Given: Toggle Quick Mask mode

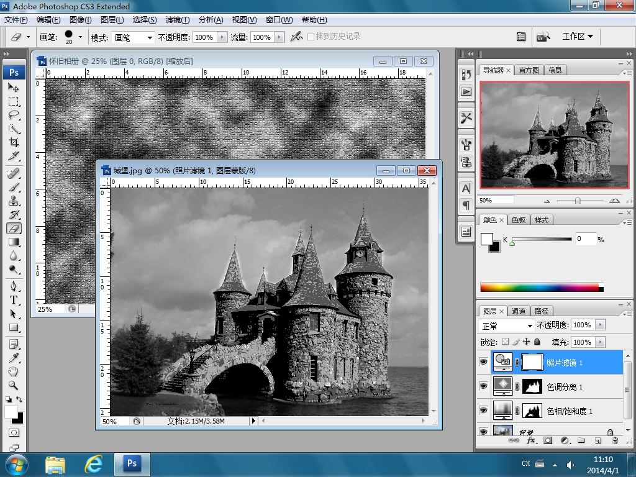Looking at the screenshot, I should (14, 433).
